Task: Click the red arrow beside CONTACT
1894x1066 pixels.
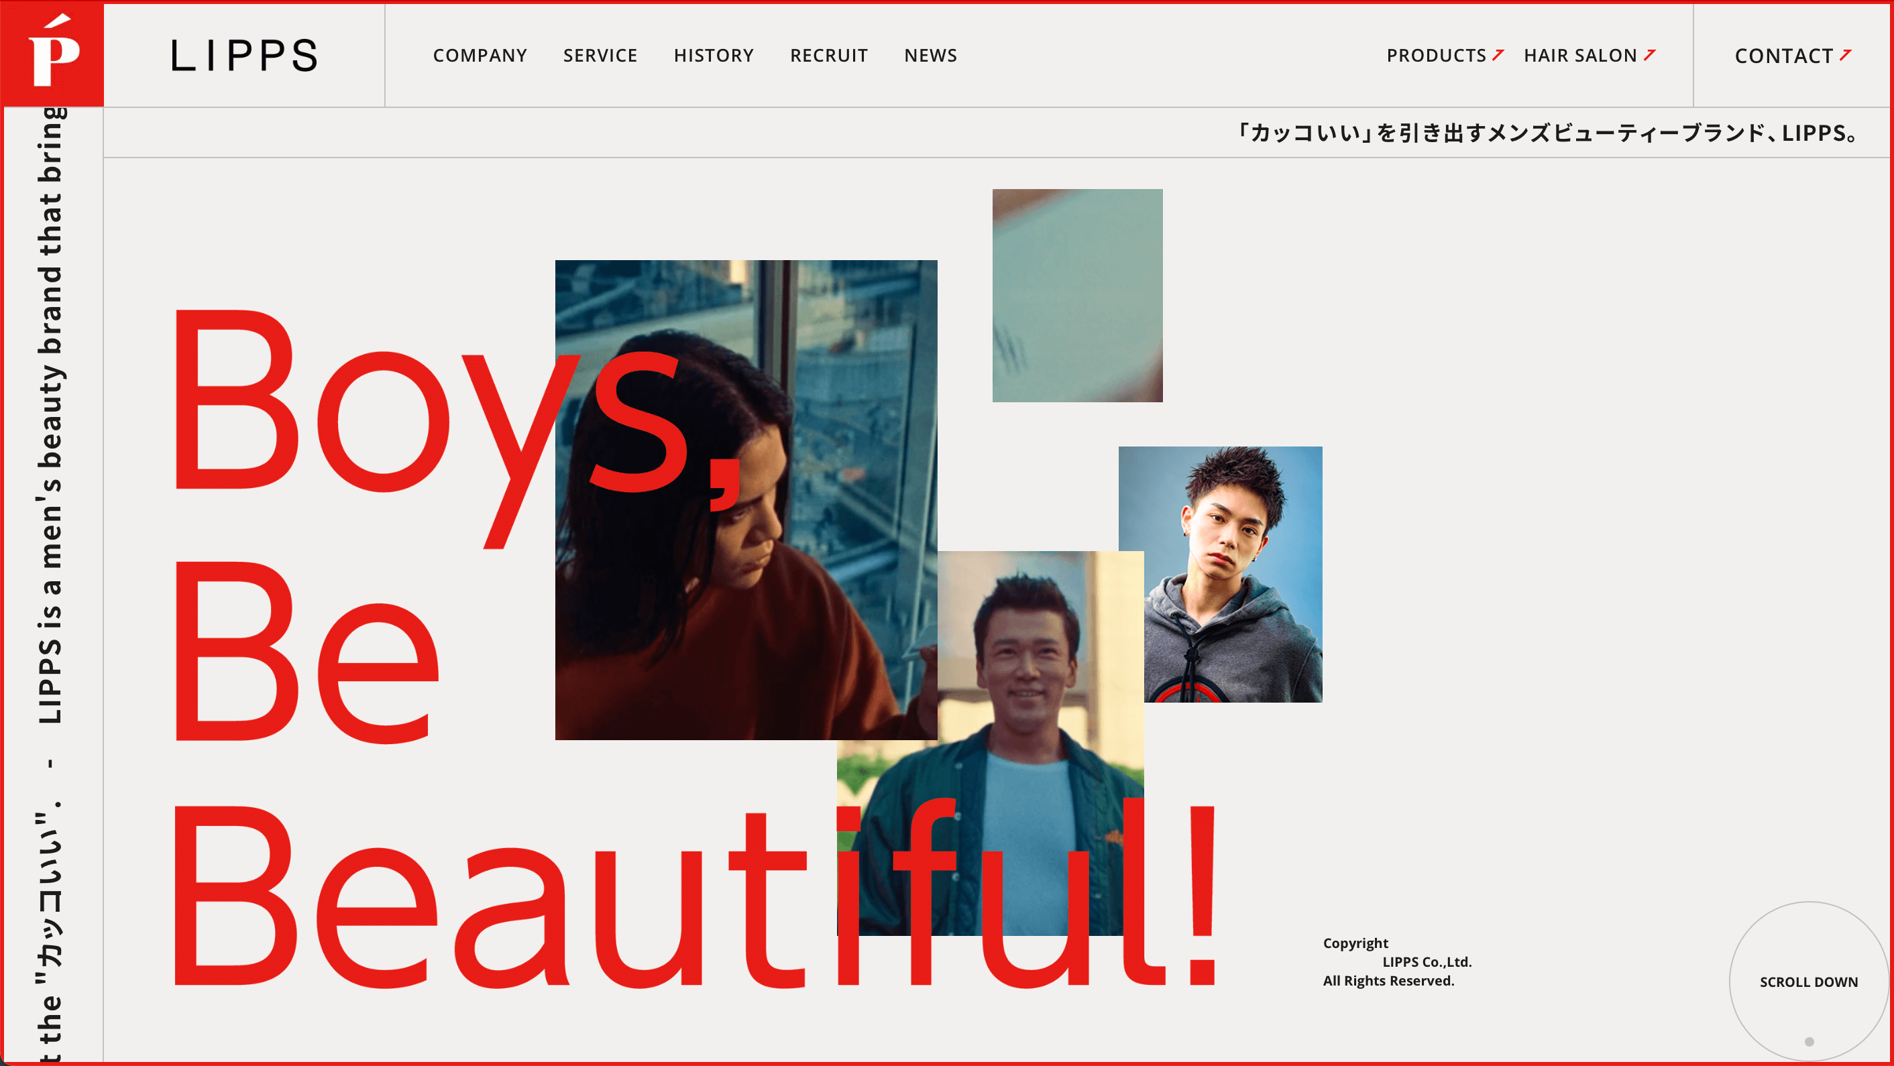Action: [1845, 55]
